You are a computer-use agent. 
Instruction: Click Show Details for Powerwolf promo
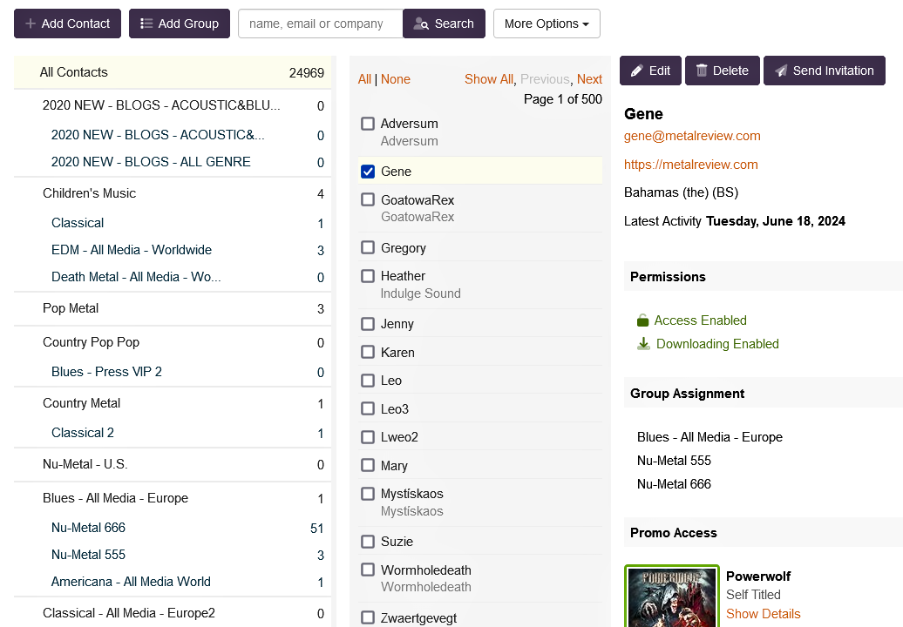763,614
